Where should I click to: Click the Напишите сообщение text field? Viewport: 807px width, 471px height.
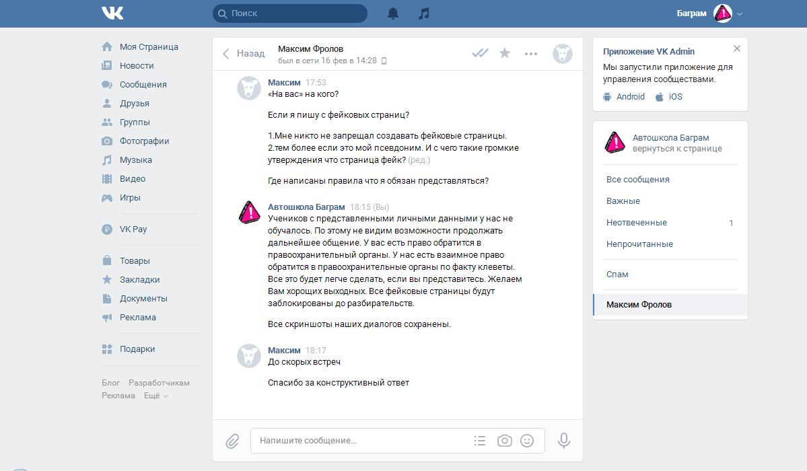[x=363, y=441]
